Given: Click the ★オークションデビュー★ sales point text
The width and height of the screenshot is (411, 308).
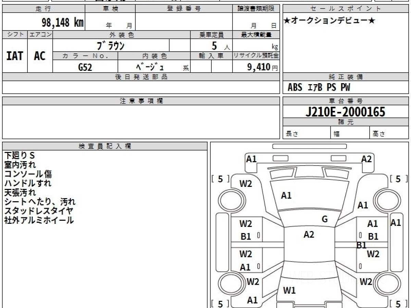Looking at the screenshot, I should pos(329,21).
